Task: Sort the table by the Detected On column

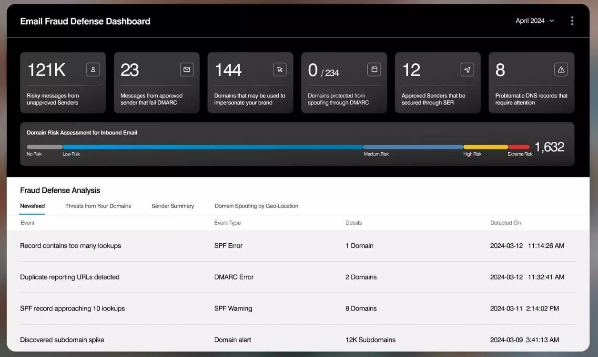Action: (x=506, y=222)
